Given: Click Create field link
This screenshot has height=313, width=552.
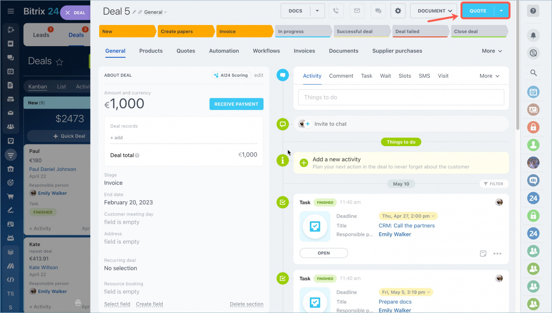Looking at the screenshot, I should pyautogui.click(x=150, y=304).
